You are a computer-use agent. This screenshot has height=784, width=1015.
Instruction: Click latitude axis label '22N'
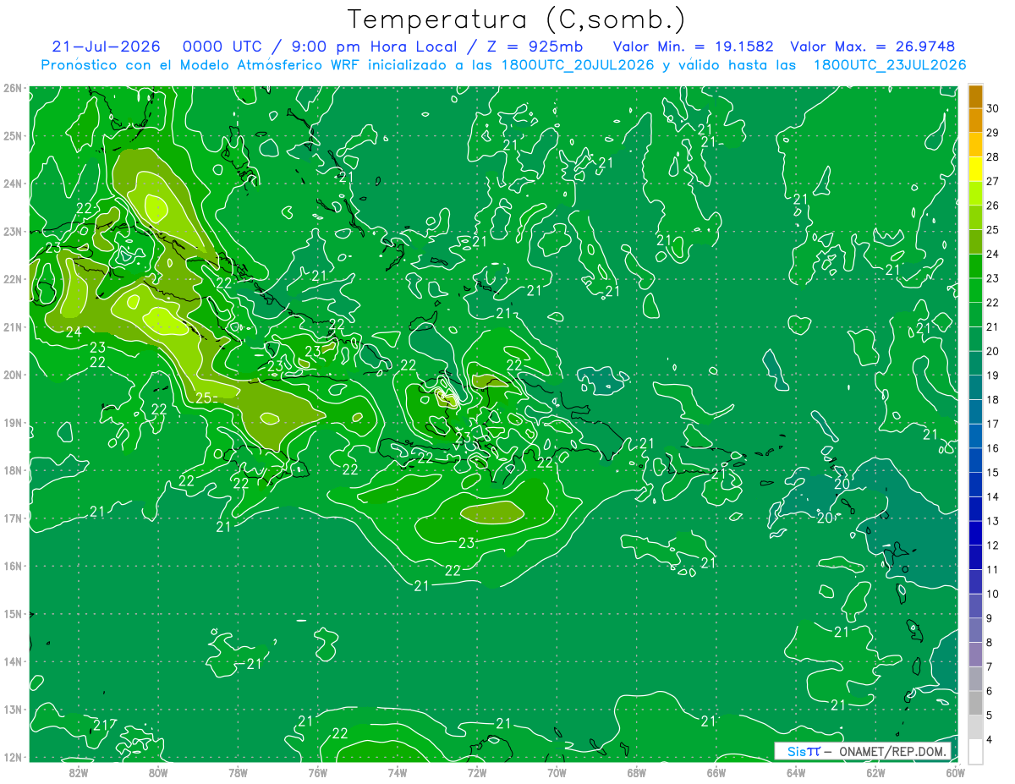[x=12, y=279]
